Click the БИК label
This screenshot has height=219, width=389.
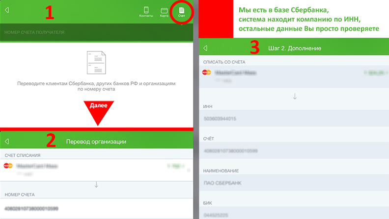click(207, 203)
